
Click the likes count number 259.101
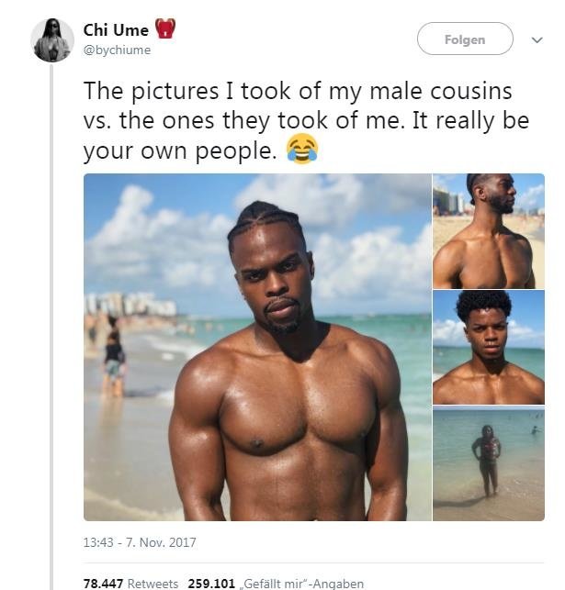pyautogui.click(x=211, y=584)
